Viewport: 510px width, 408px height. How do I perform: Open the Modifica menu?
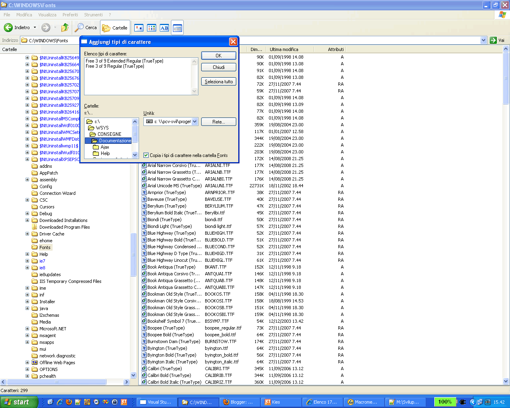24,15
